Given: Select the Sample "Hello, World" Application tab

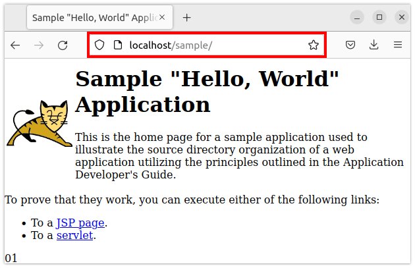Looking at the screenshot, I should tap(92, 17).
